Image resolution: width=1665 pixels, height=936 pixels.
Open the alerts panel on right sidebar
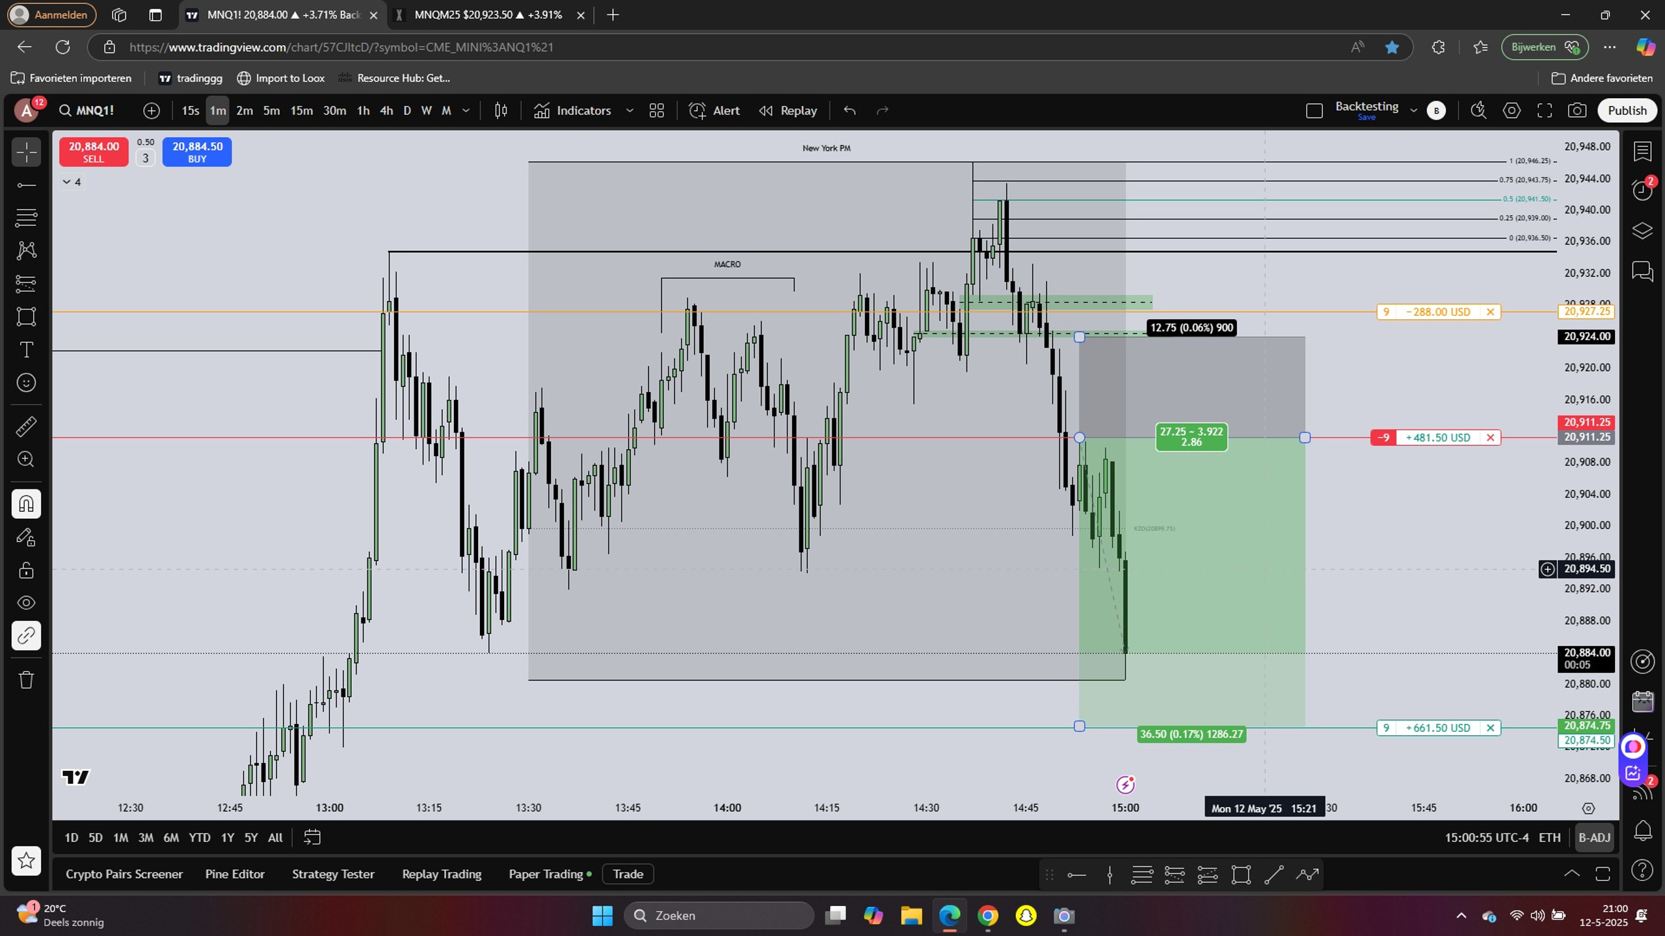click(x=1642, y=190)
